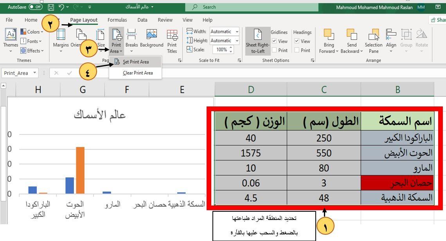Choose Clear Print Area from menu
Screen dimensions: 446x241
pos(138,73)
